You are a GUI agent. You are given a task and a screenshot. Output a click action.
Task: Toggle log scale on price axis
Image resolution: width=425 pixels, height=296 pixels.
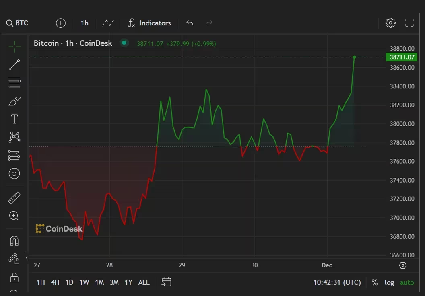(389, 282)
